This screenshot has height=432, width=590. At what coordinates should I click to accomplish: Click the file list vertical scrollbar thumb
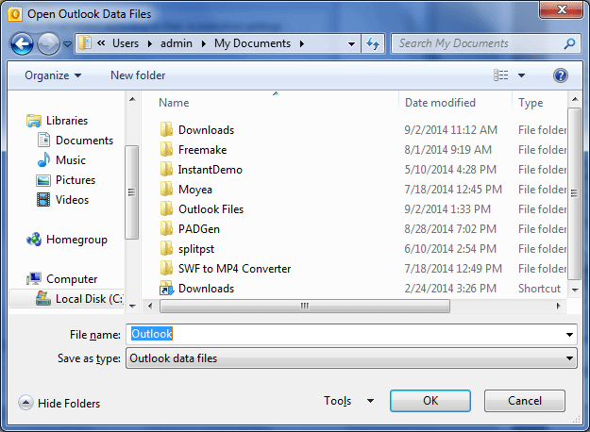(574, 193)
